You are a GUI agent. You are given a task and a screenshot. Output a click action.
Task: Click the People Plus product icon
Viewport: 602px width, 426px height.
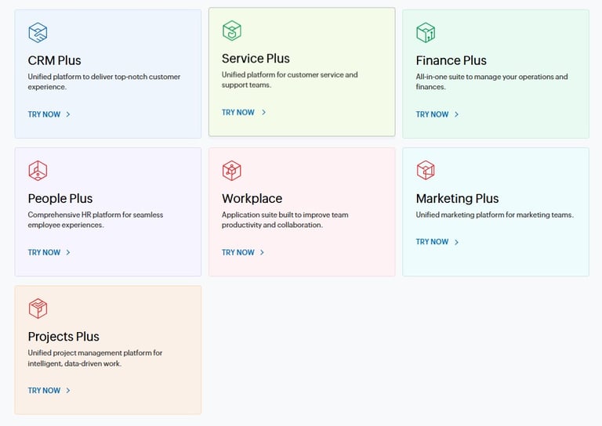click(38, 171)
